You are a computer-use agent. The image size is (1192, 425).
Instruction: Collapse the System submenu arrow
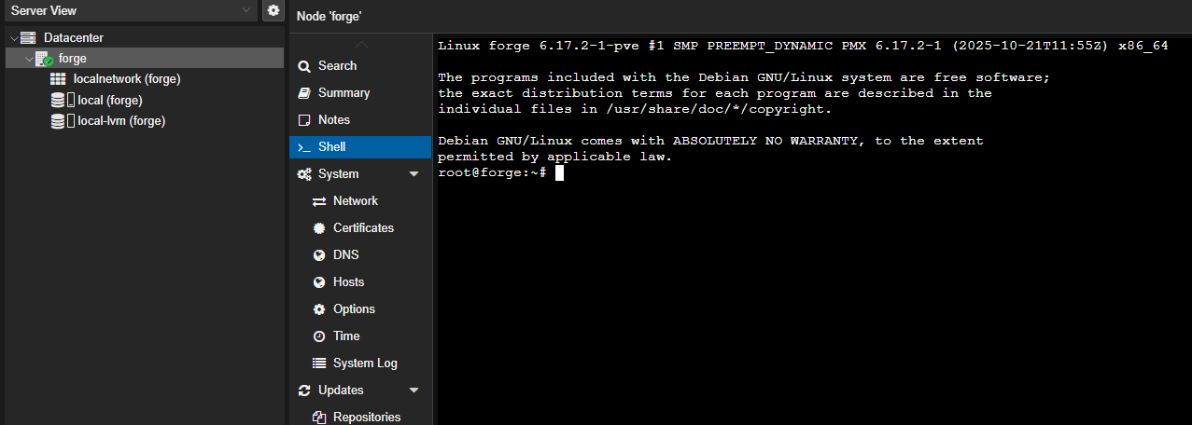click(x=414, y=174)
